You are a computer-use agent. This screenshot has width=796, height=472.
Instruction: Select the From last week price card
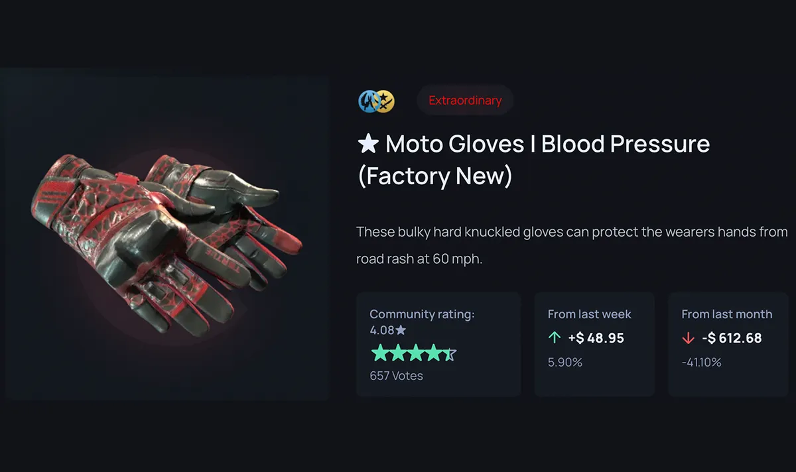point(594,345)
